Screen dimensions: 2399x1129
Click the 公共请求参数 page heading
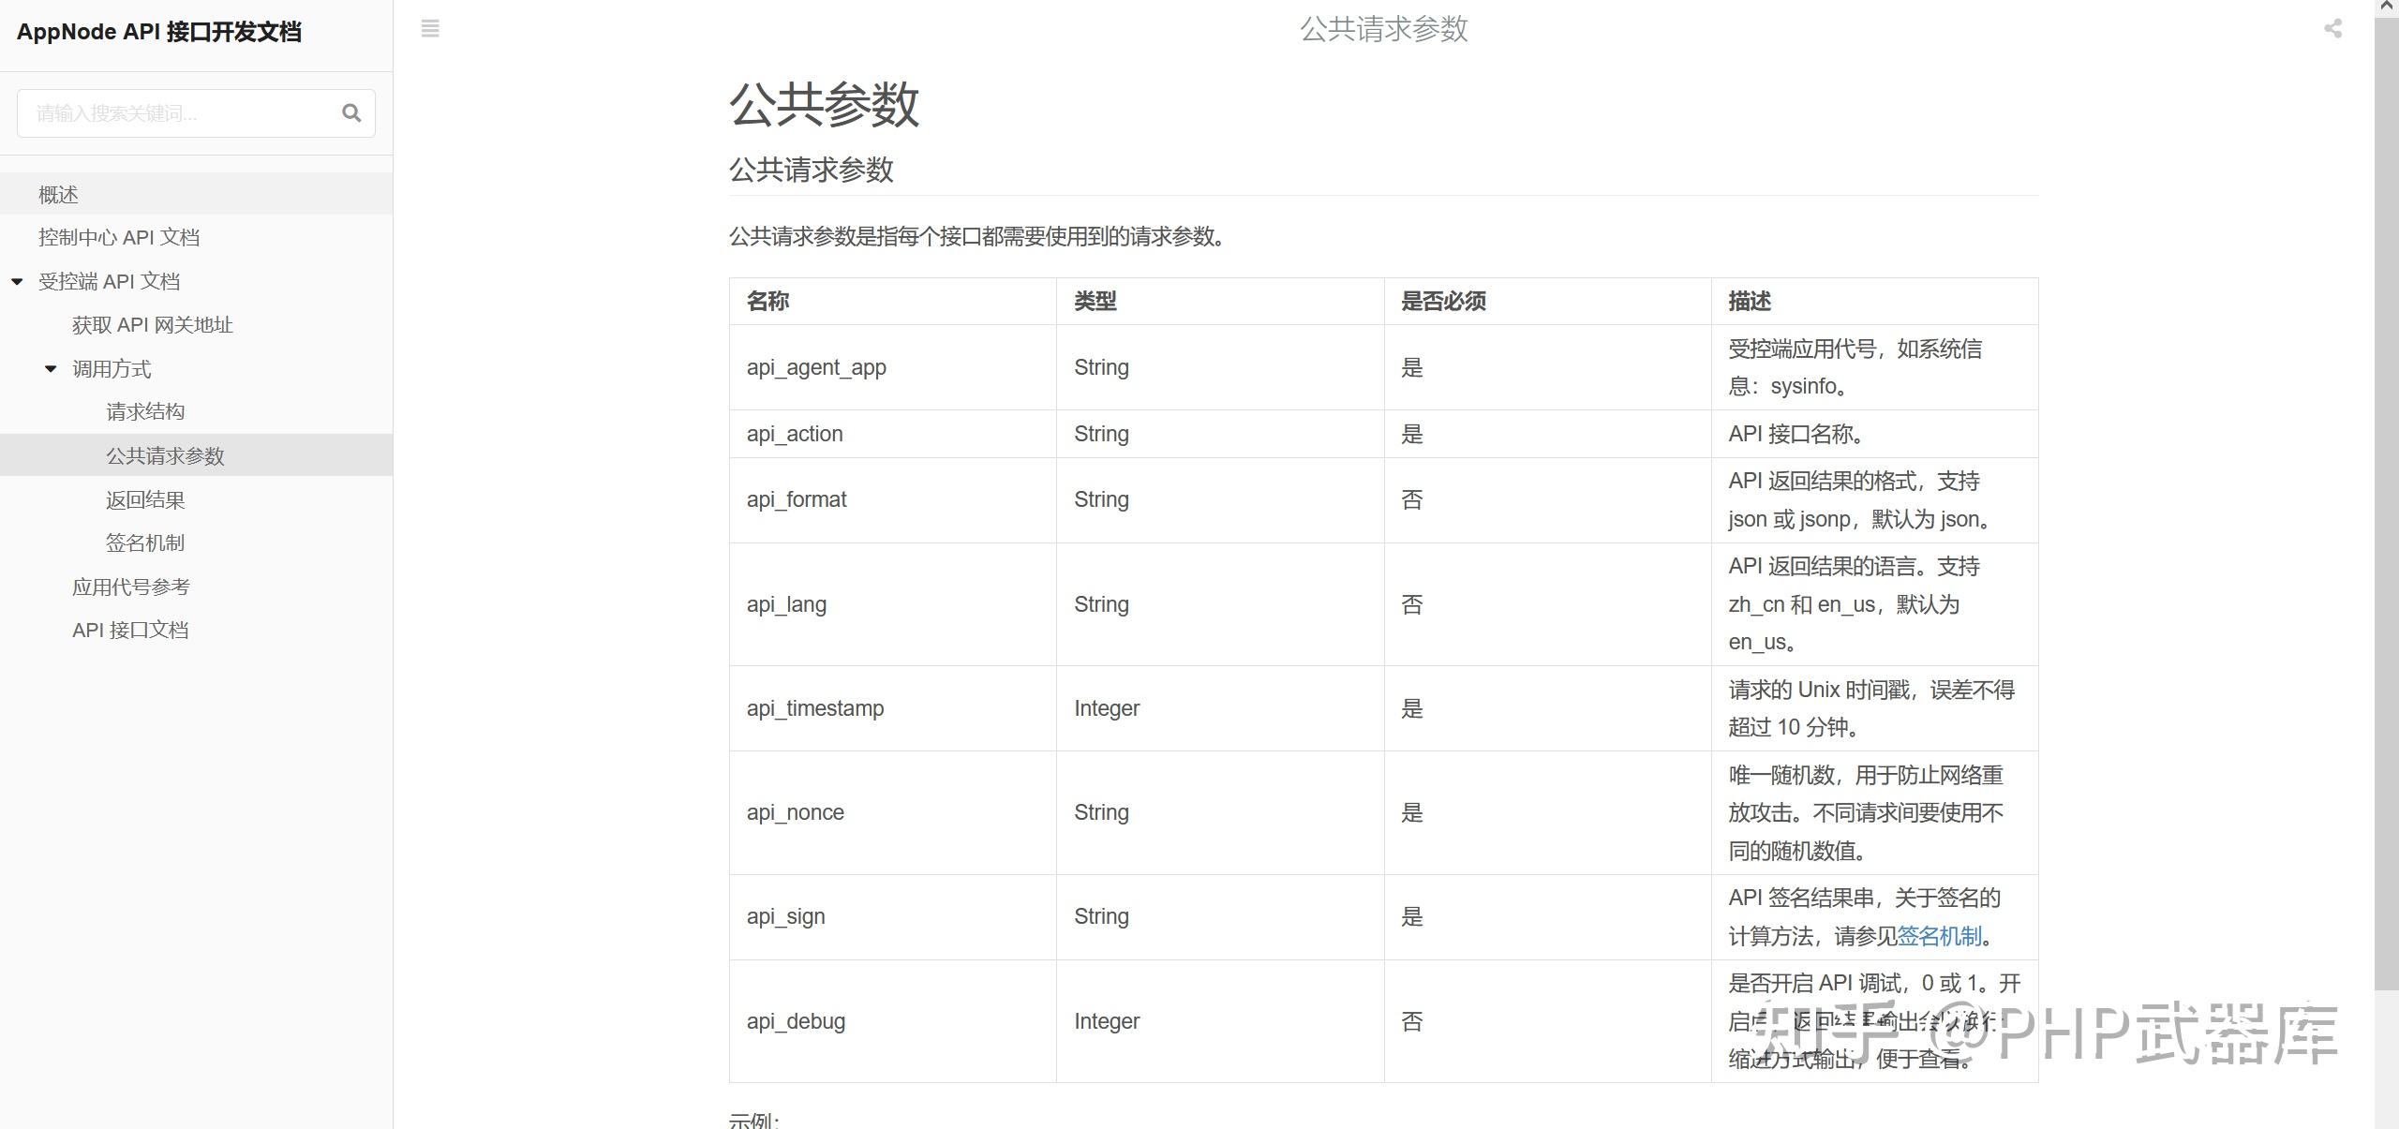pyautogui.click(x=812, y=171)
